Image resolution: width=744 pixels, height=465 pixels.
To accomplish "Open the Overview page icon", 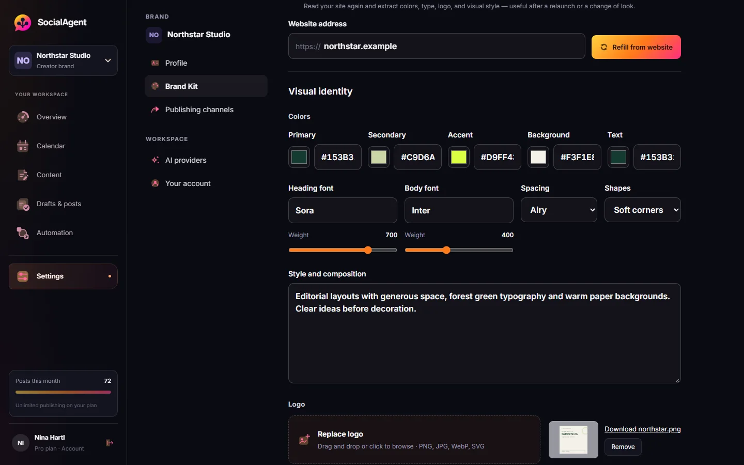I will coord(23,117).
